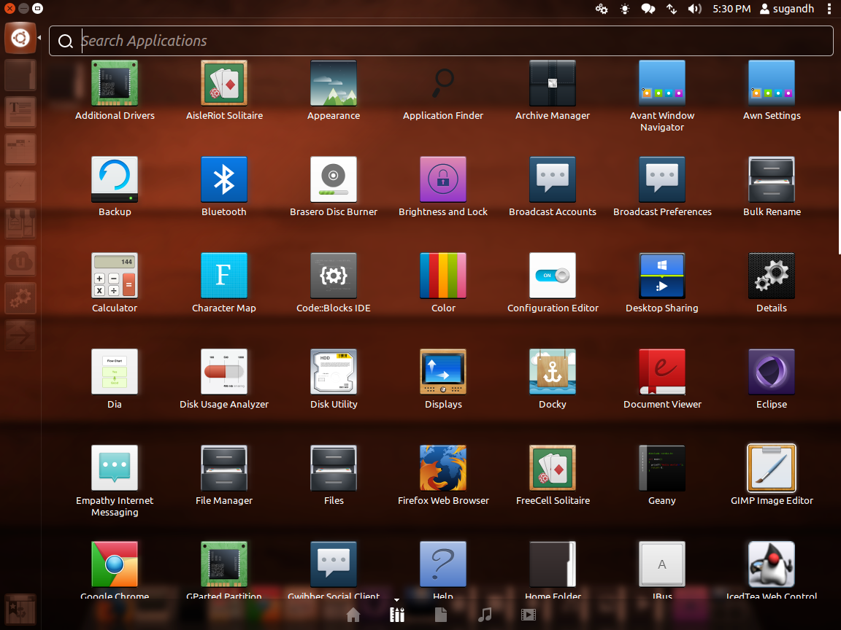Open the brightness indicator in top panel
The image size is (841, 630).
(x=625, y=9)
